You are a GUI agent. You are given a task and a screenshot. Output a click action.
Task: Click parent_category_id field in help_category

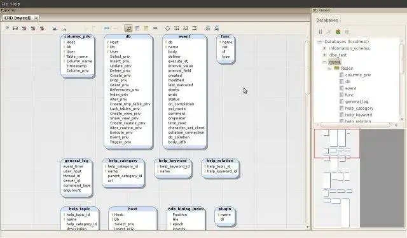(125, 176)
